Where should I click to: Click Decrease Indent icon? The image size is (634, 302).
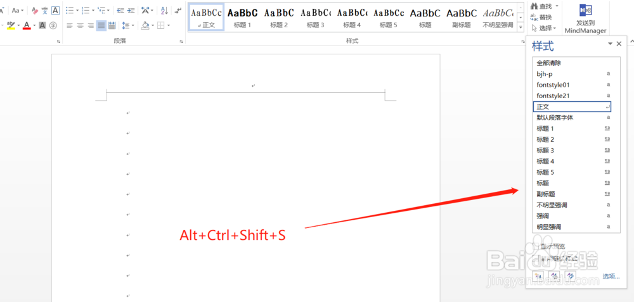pyautogui.click(x=120, y=11)
